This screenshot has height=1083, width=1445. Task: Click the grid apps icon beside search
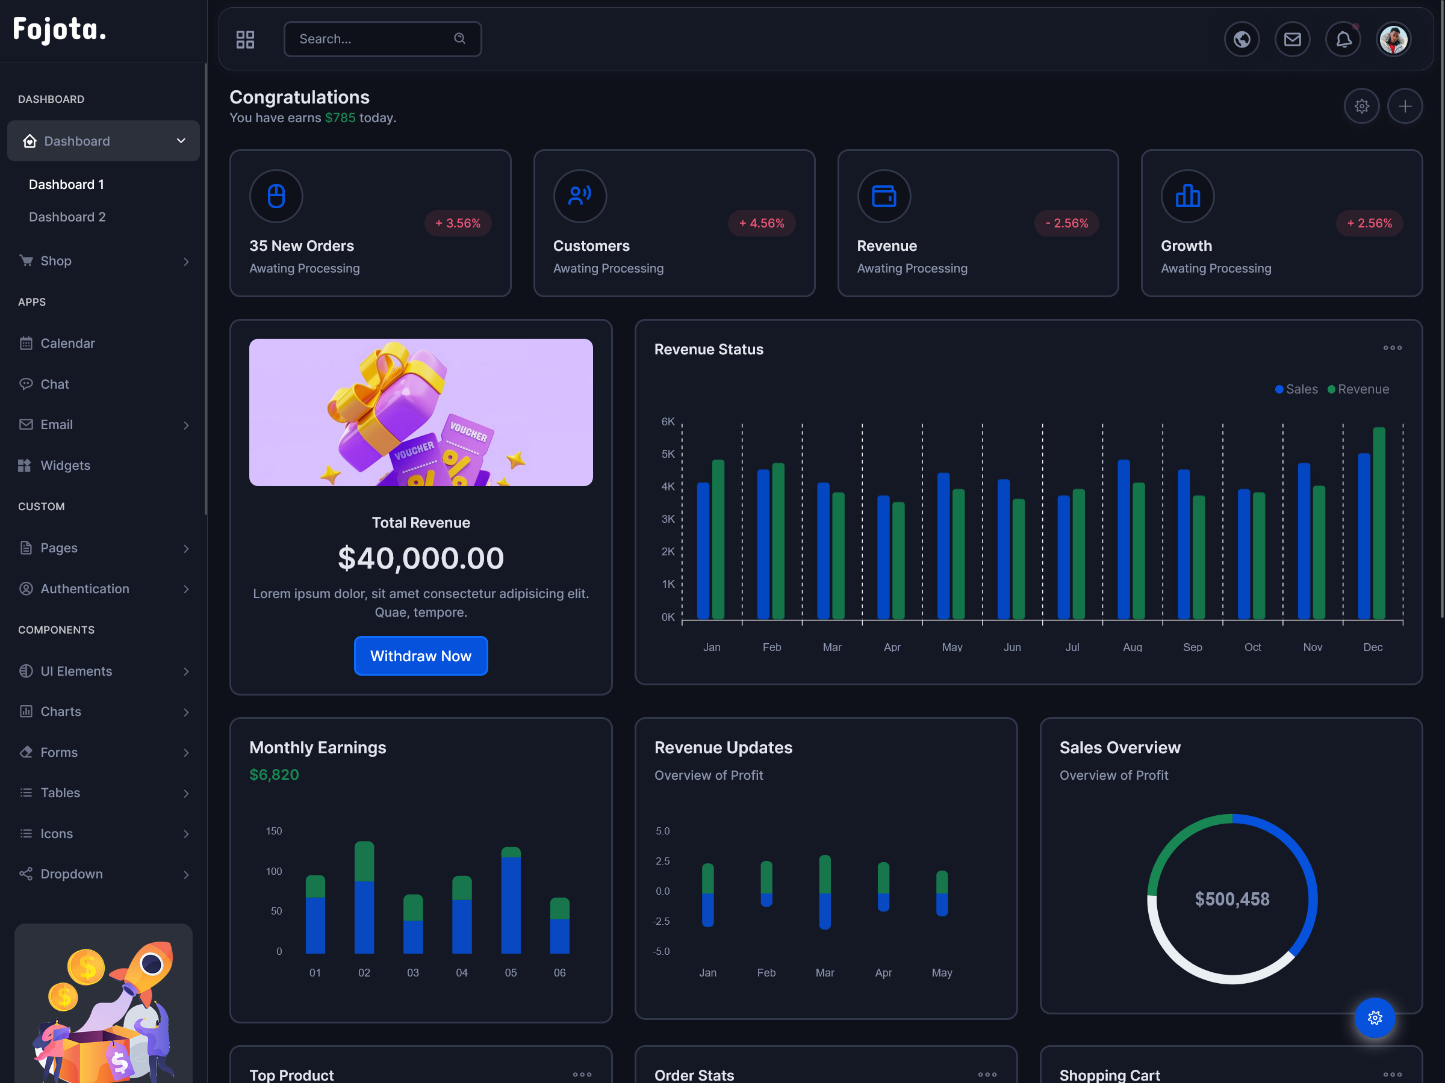click(245, 39)
